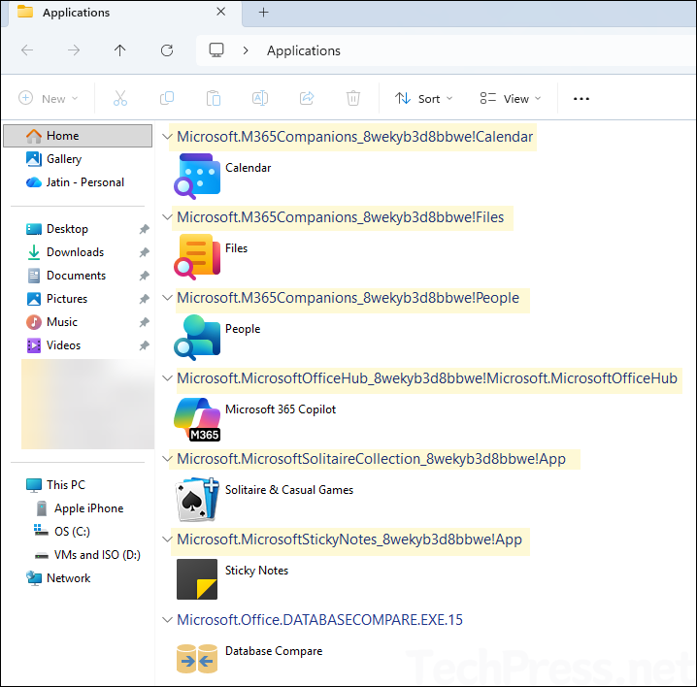This screenshot has height=687, width=697.
Task: Close the Applications tab
Action: pyautogui.click(x=221, y=12)
